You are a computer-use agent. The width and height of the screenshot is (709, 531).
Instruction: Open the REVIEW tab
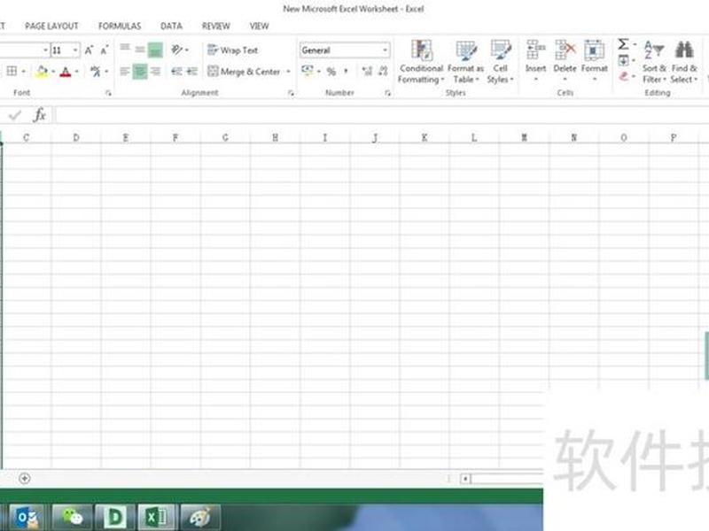point(216,27)
